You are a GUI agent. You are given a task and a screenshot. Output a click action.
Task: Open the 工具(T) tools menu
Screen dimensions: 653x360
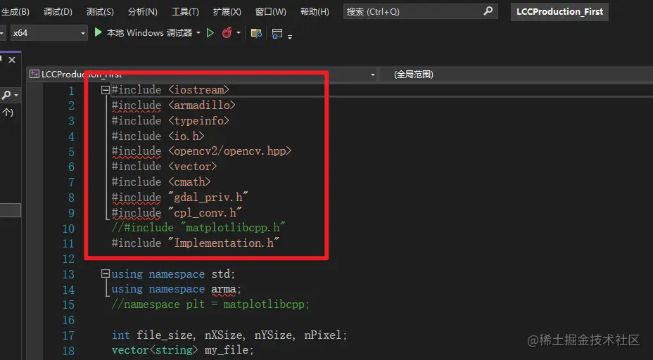[185, 12]
